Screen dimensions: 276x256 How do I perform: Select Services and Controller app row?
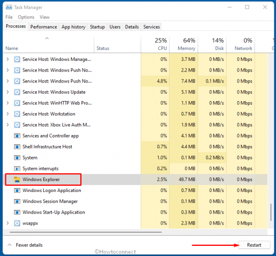(x=135, y=136)
